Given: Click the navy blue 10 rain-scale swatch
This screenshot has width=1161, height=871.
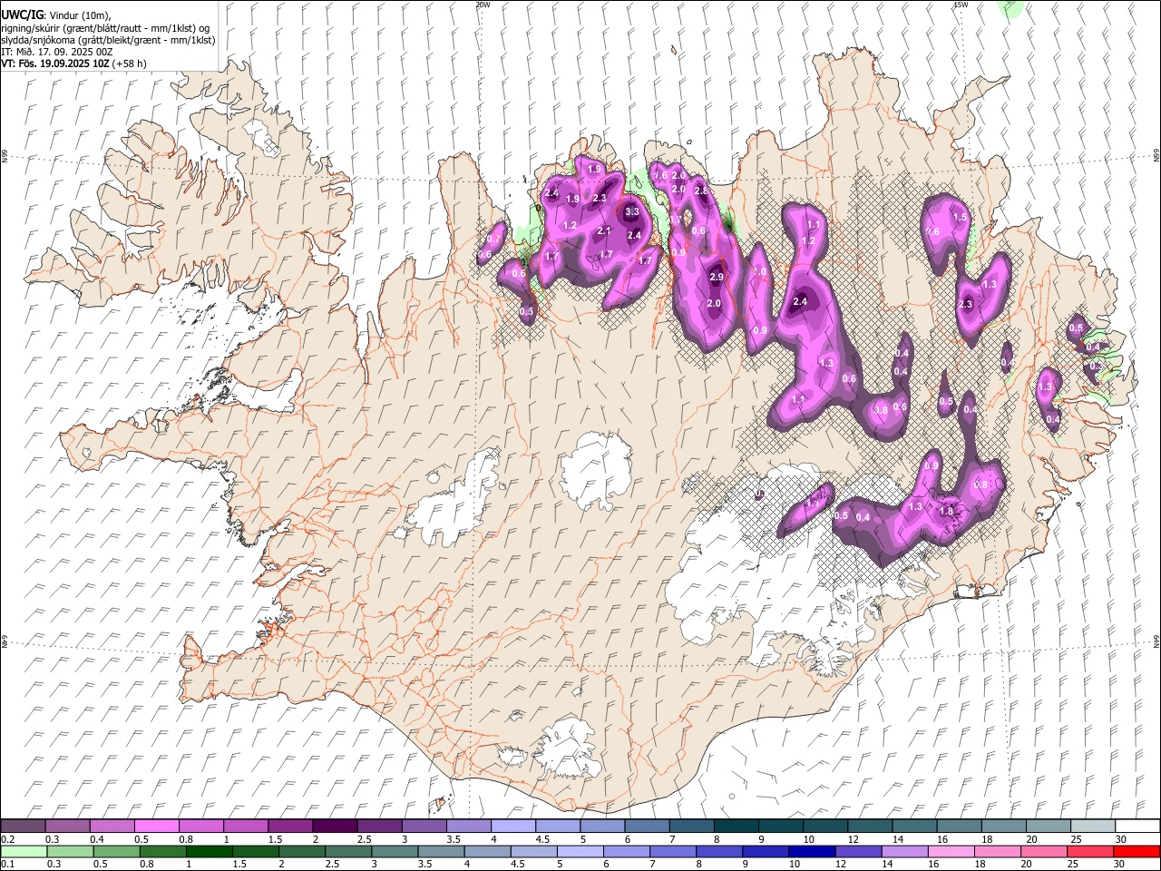Looking at the screenshot, I should [811, 851].
